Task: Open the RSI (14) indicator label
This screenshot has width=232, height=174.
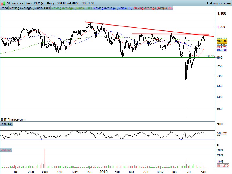Action: (6, 124)
